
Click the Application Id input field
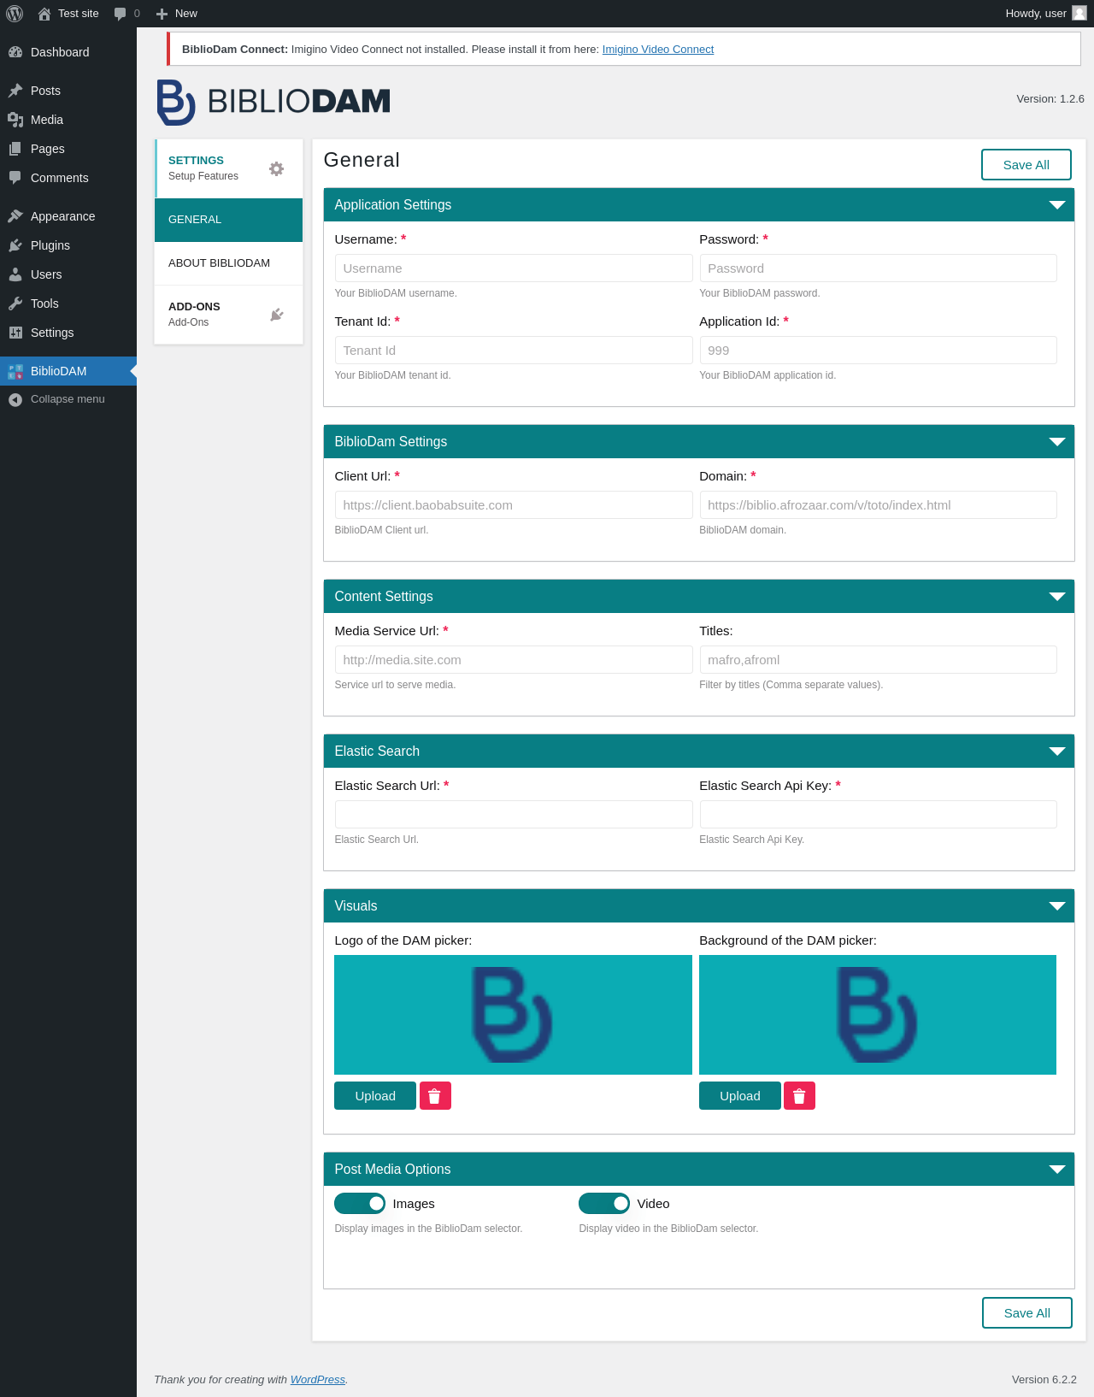tap(878, 351)
